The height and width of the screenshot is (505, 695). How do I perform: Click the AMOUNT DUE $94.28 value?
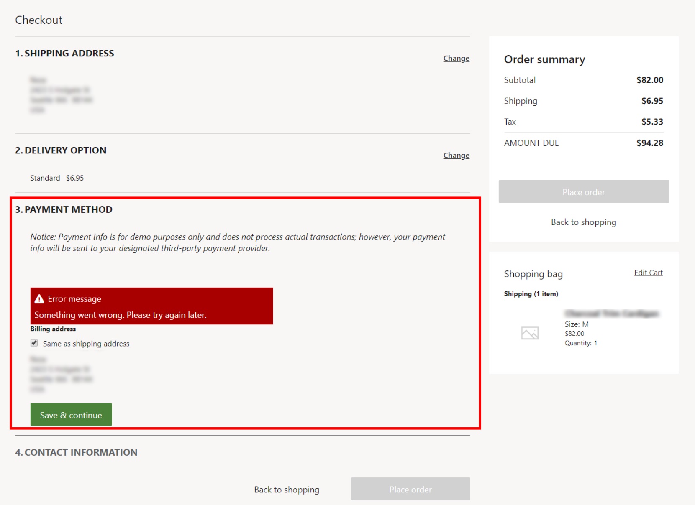click(x=650, y=143)
